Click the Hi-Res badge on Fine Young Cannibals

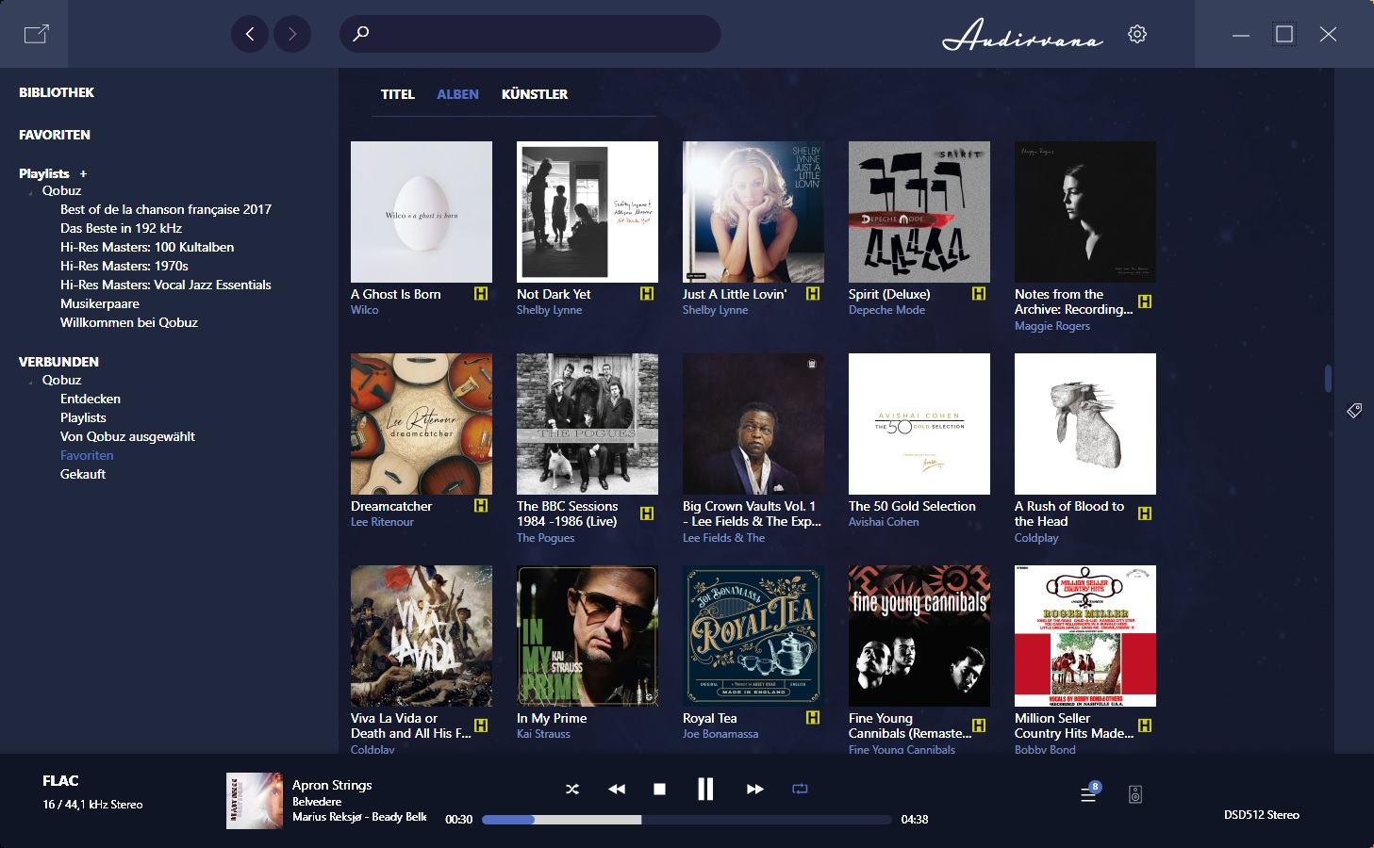click(979, 726)
